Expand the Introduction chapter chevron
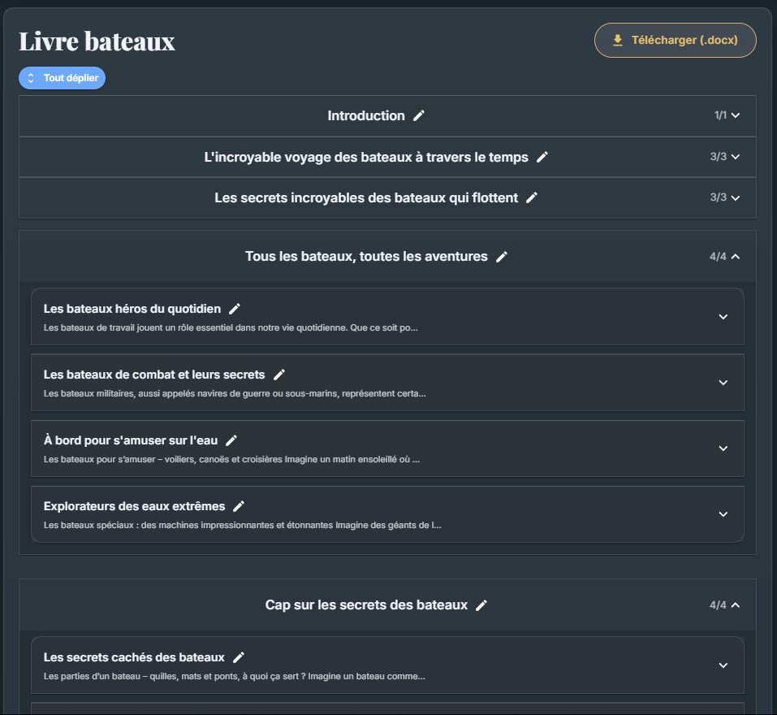Screen dimensions: 777x715 736,116
